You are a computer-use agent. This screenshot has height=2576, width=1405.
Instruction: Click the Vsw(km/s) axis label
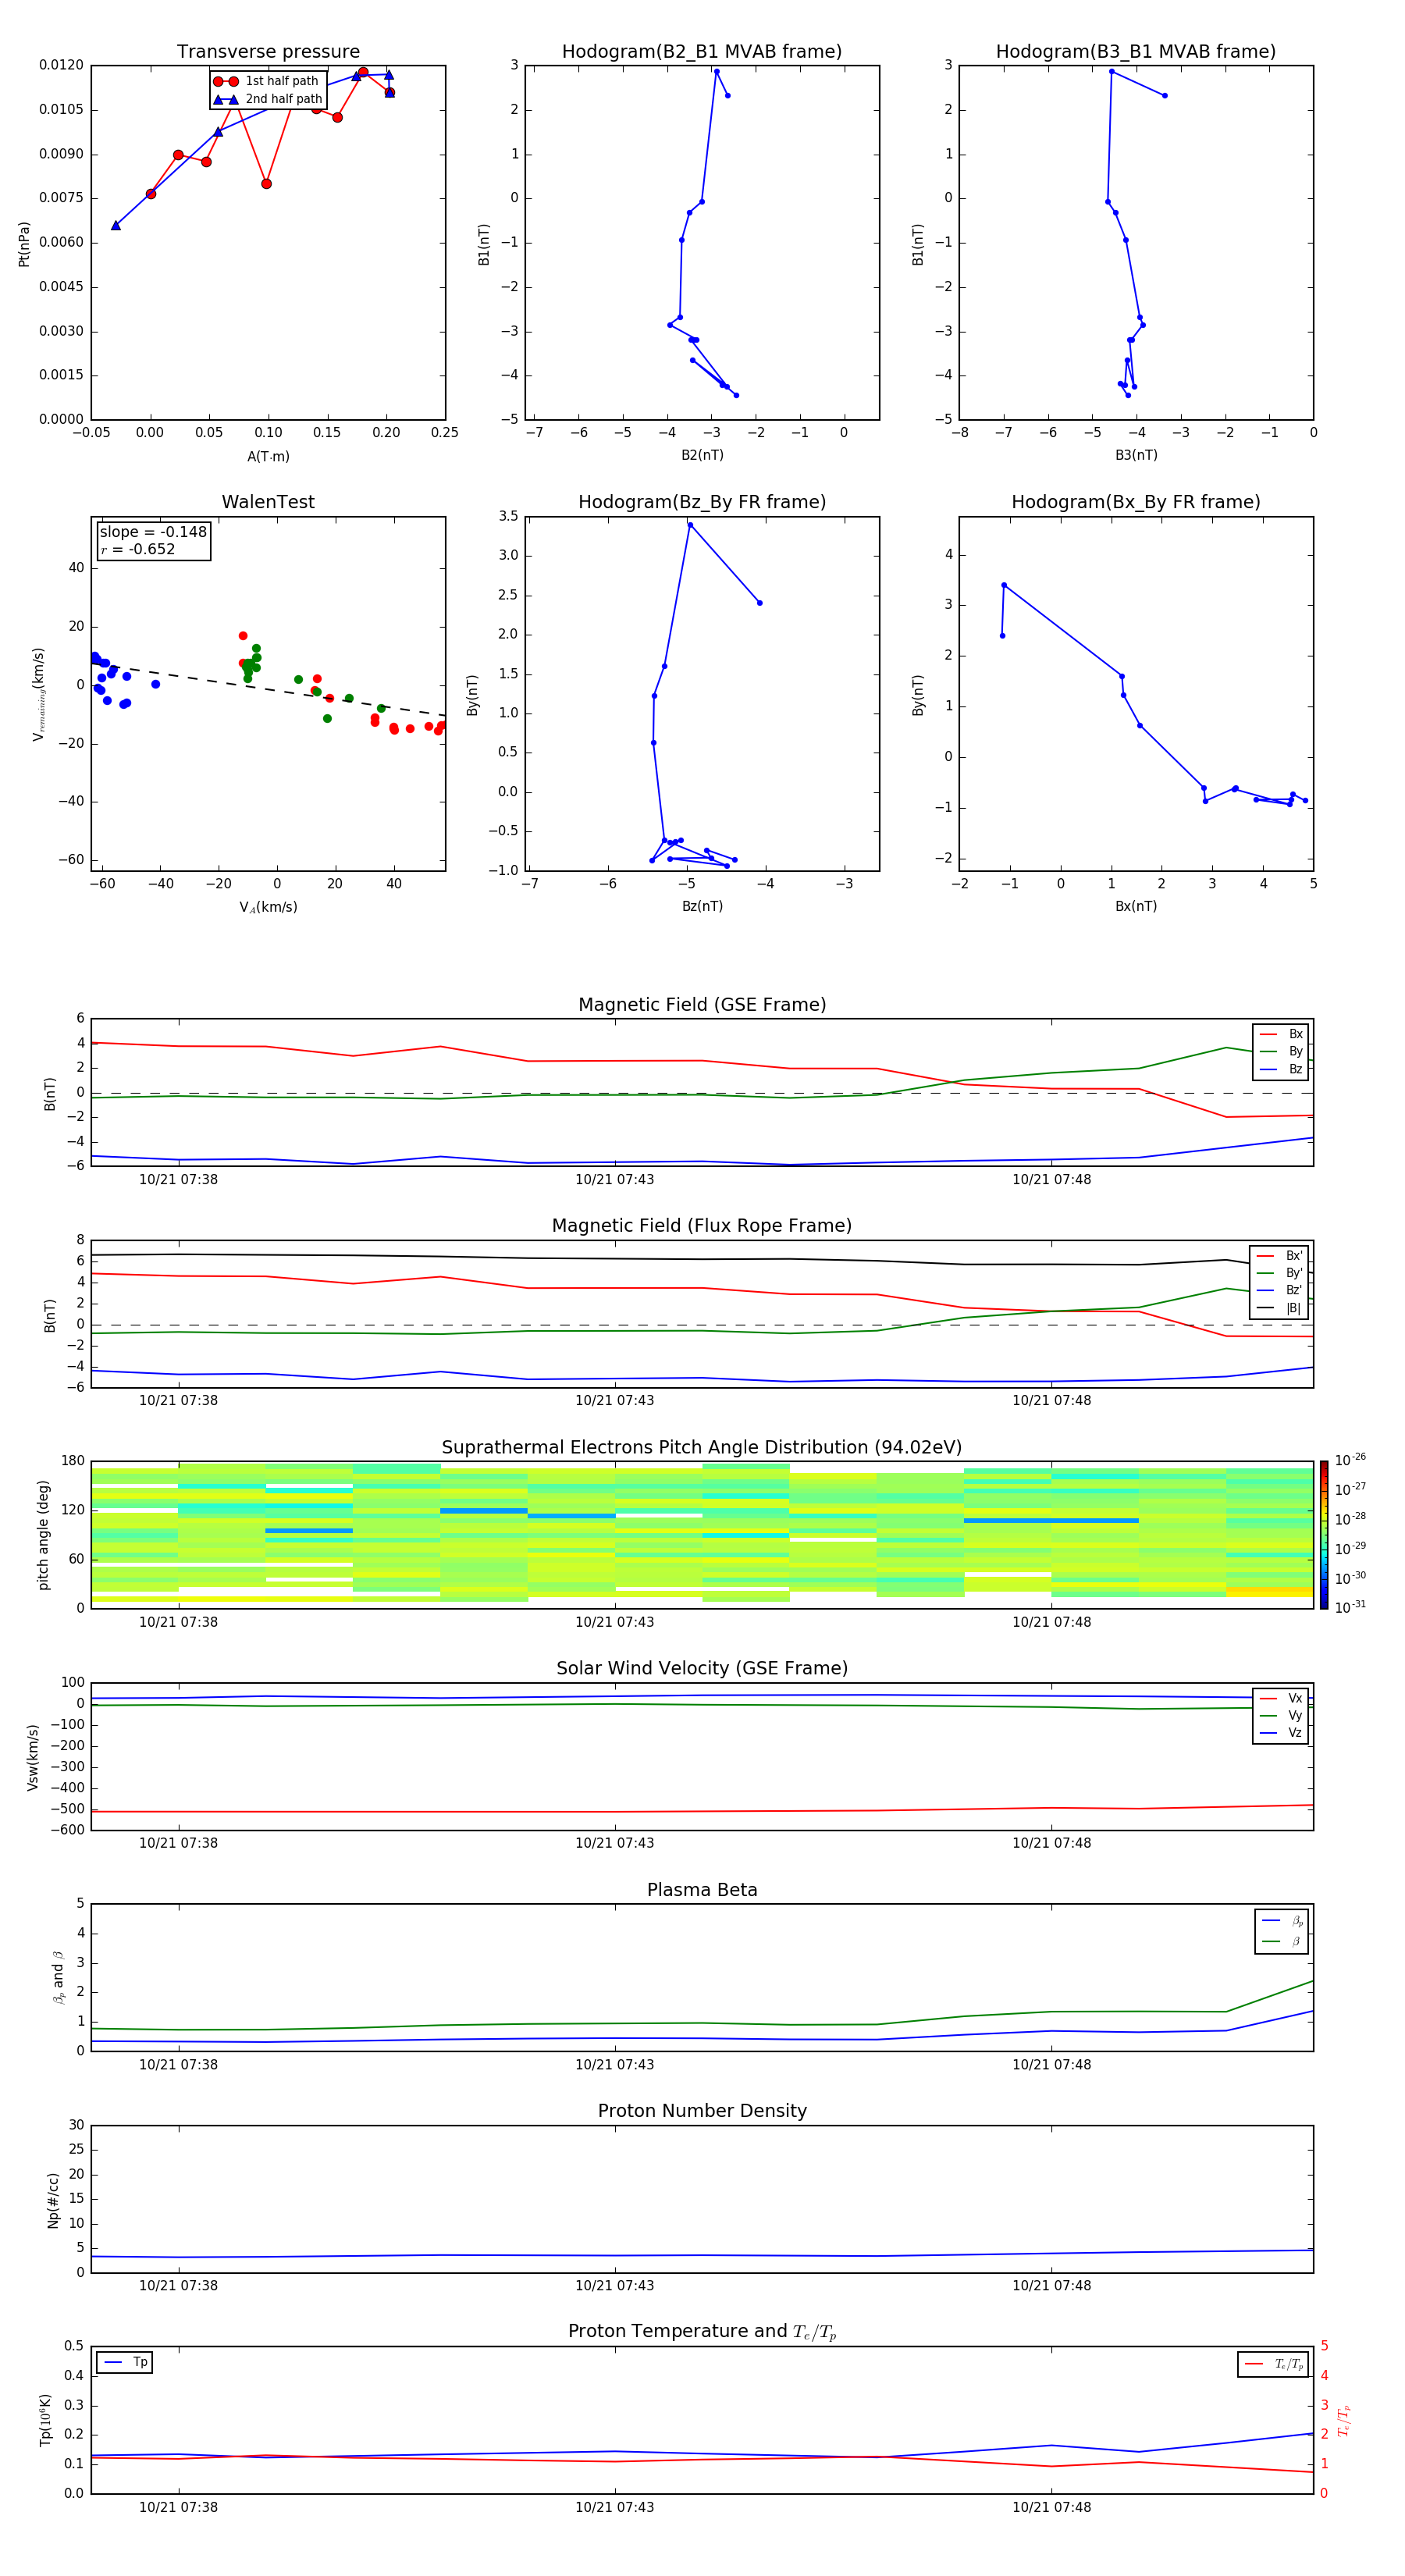click(33, 1757)
